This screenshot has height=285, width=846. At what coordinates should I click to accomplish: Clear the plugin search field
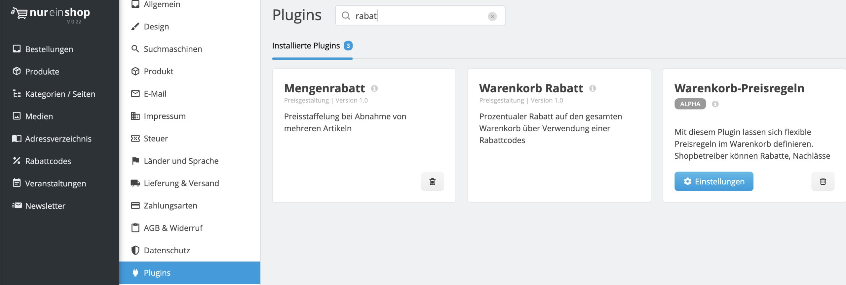[492, 16]
